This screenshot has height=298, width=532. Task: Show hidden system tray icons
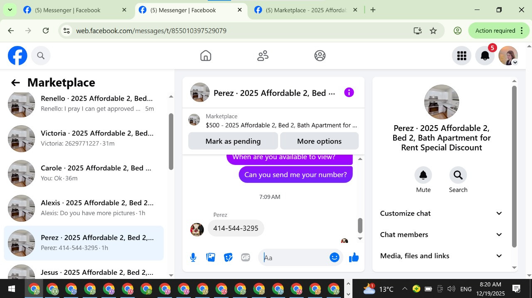[x=404, y=289]
